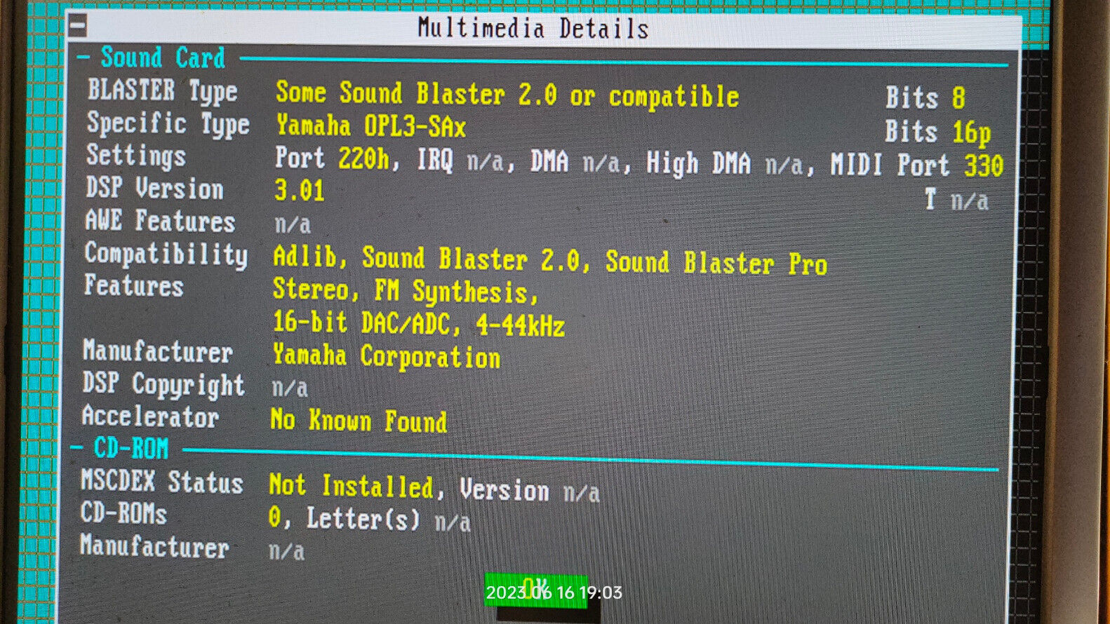Click the 16-bit DAC/ADC features line
This screenshot has width=1110, height=624.
click(x=418, y=323)
